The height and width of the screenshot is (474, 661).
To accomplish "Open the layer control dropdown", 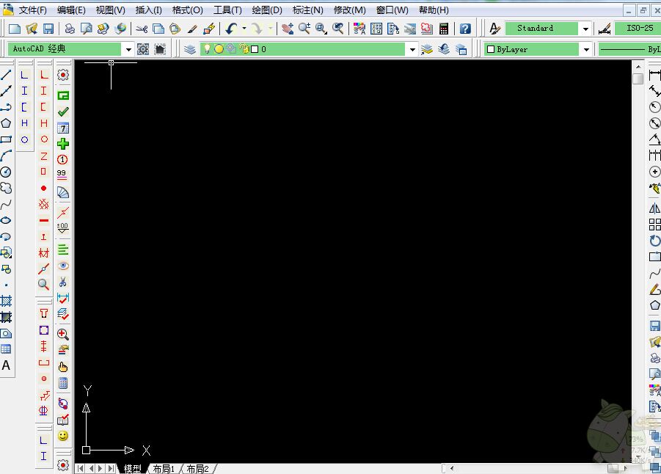I will pyautogui.click(x=412, y=48).
